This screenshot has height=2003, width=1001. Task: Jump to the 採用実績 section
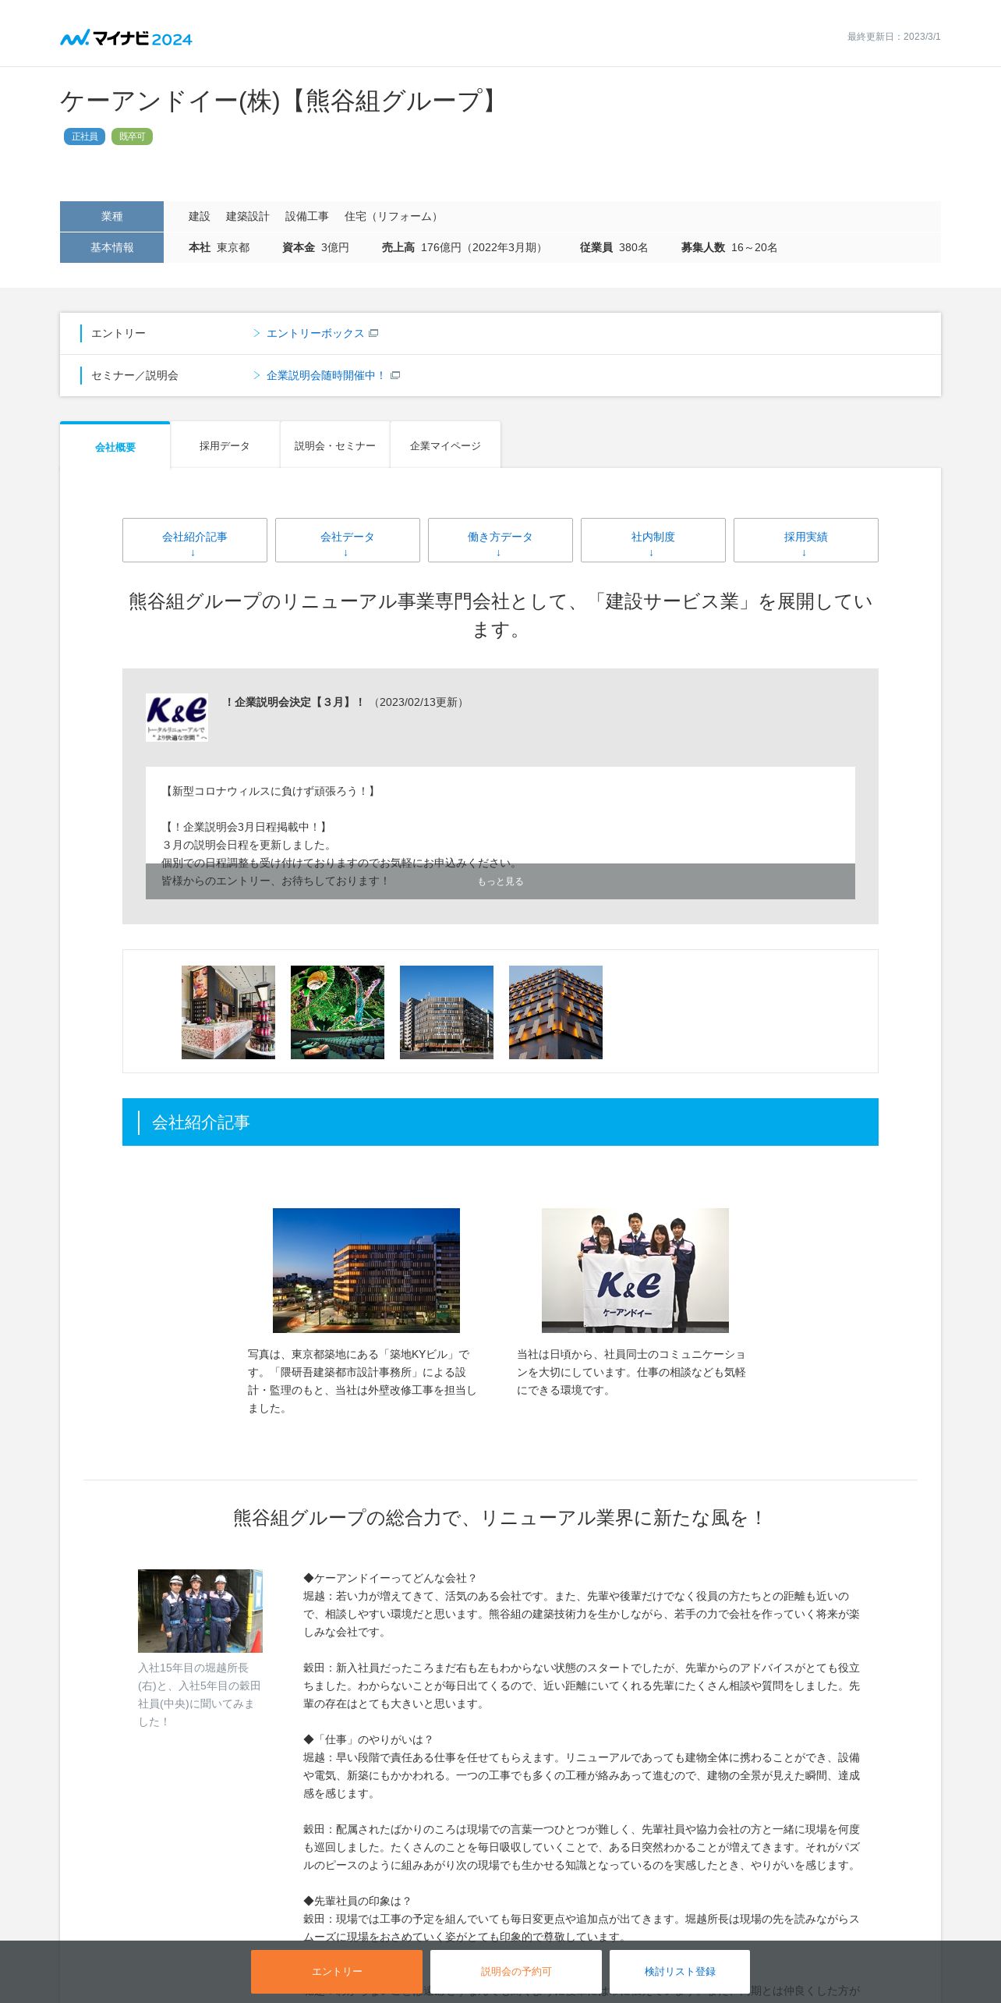click(x=806, y=540)
